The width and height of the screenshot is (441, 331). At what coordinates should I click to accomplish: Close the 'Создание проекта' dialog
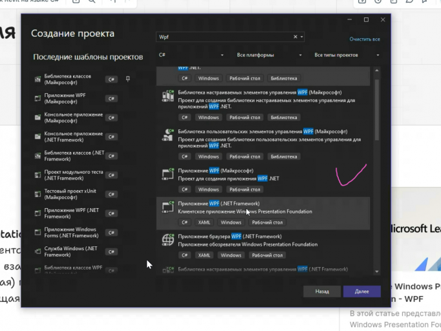[383, 19]
